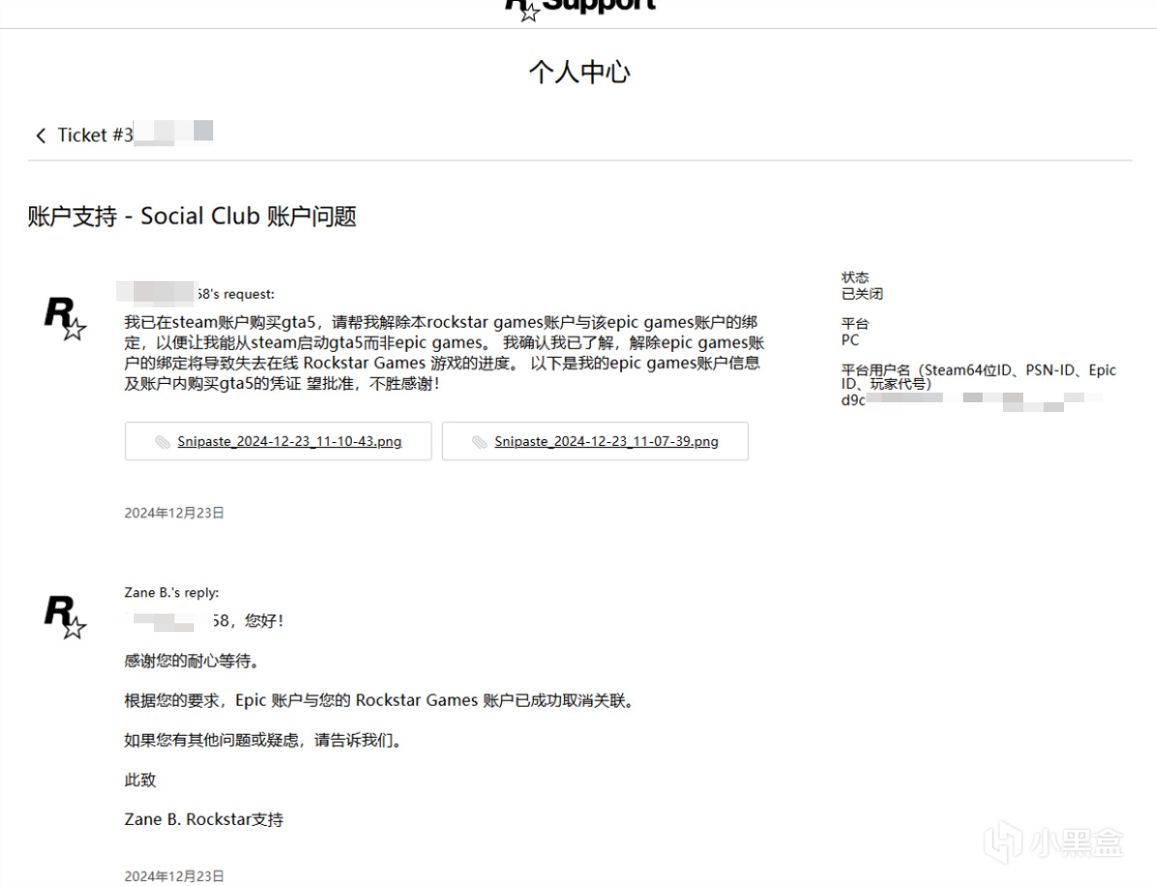
Task: Click the closing word 此致
Action: click(141, 780)
